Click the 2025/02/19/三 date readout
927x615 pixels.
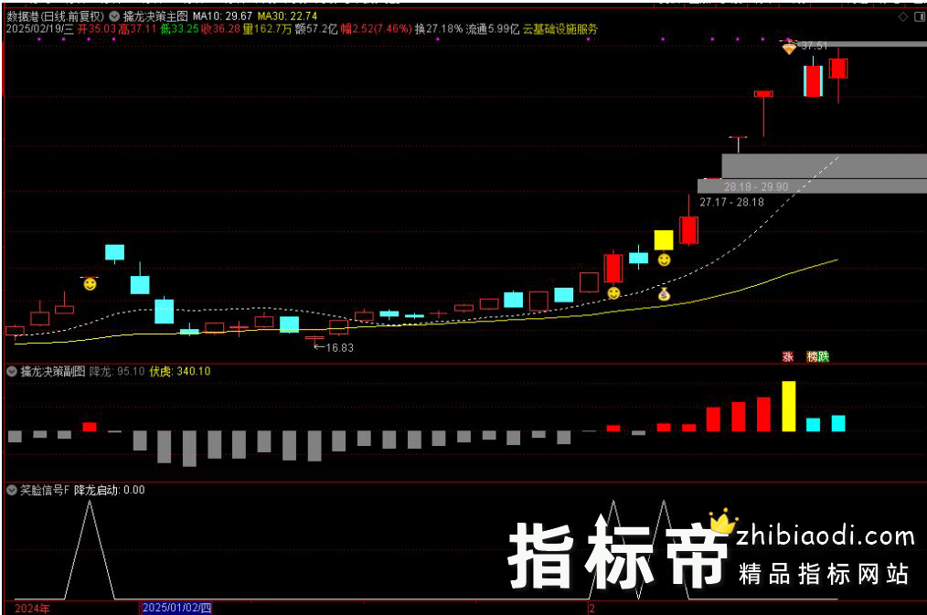(39, 29)
